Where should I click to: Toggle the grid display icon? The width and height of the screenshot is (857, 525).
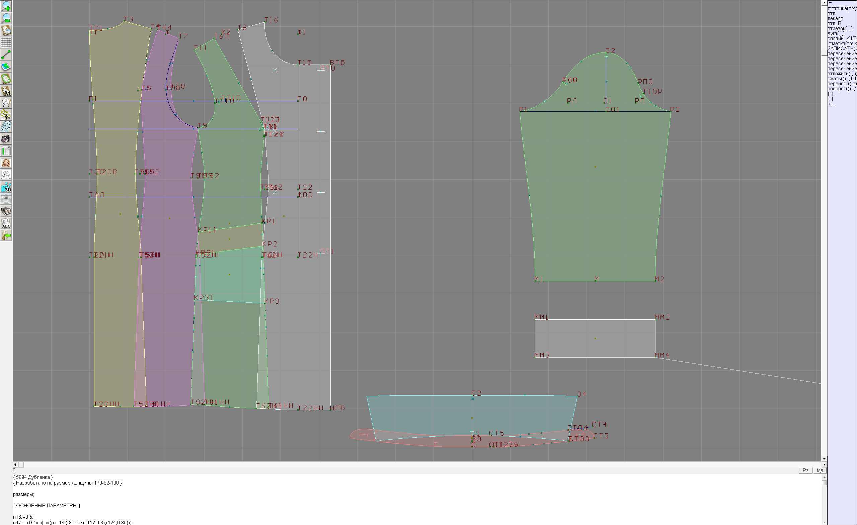pos(6,42)
